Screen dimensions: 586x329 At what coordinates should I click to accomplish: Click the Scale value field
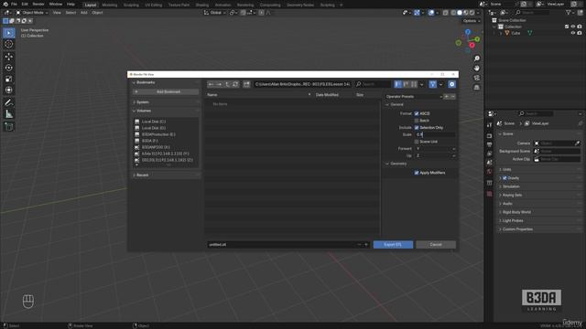(435, 134)
